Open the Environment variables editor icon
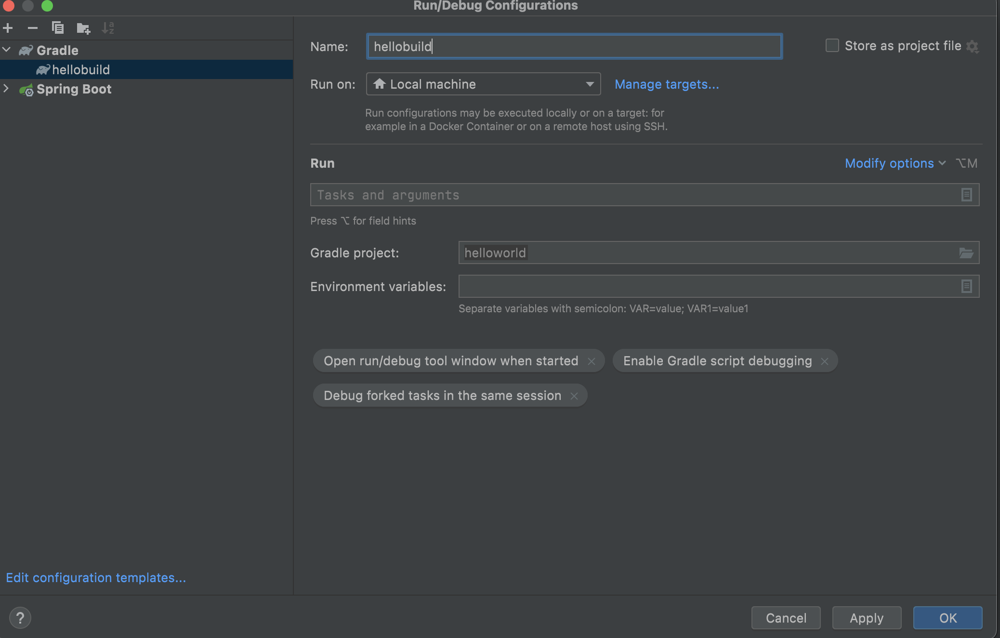The image size is (1000, 638). point(966,287)
